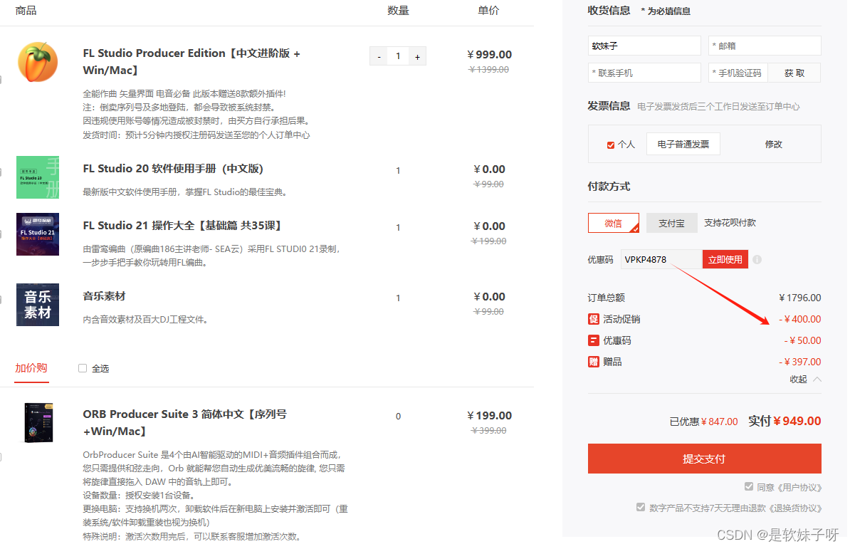Click 获取 to get verification code
The height and width of the screenshot is (549, 850).
pos(794,73)
